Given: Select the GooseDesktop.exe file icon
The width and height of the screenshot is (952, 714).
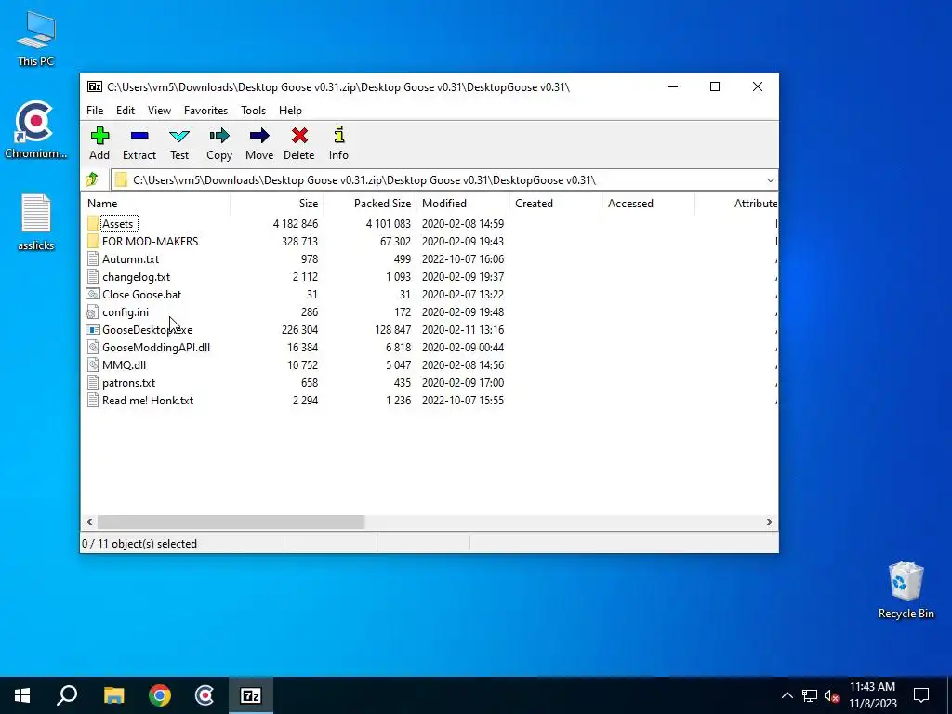Looking at the screenshot, I should tap(92, 330).
